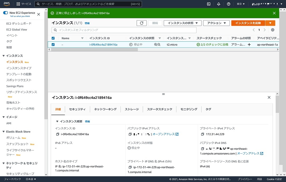
Task: Open フィードバック in the footer
Action: click(x=12, y=179)
